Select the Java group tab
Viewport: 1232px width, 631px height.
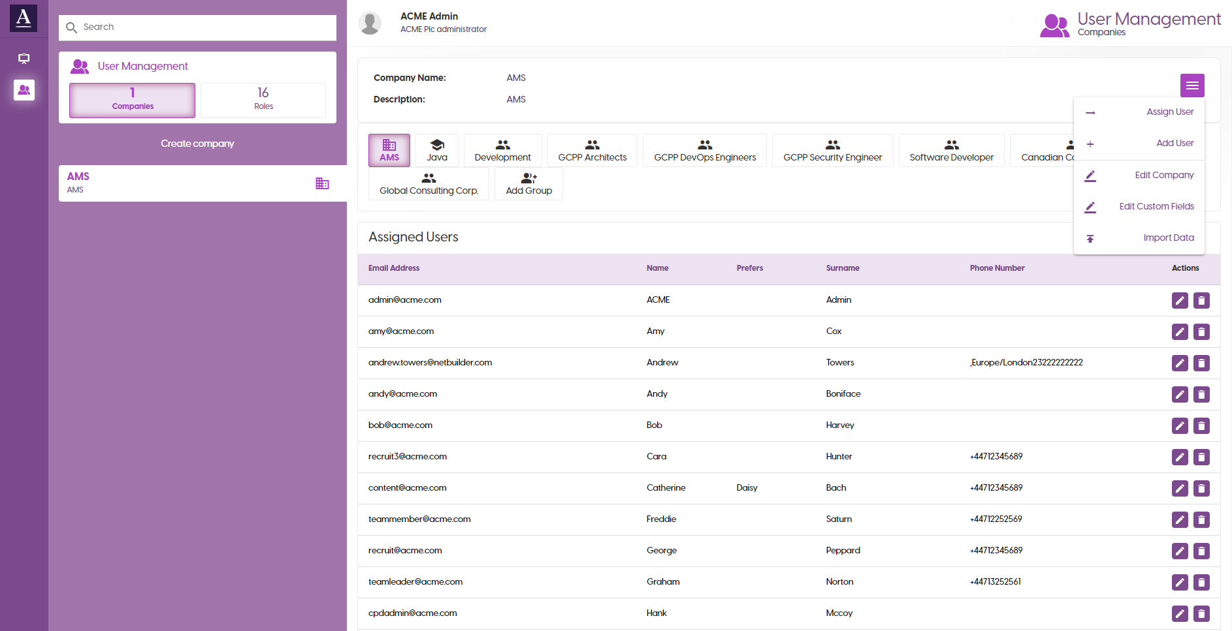tap(437, 151)
